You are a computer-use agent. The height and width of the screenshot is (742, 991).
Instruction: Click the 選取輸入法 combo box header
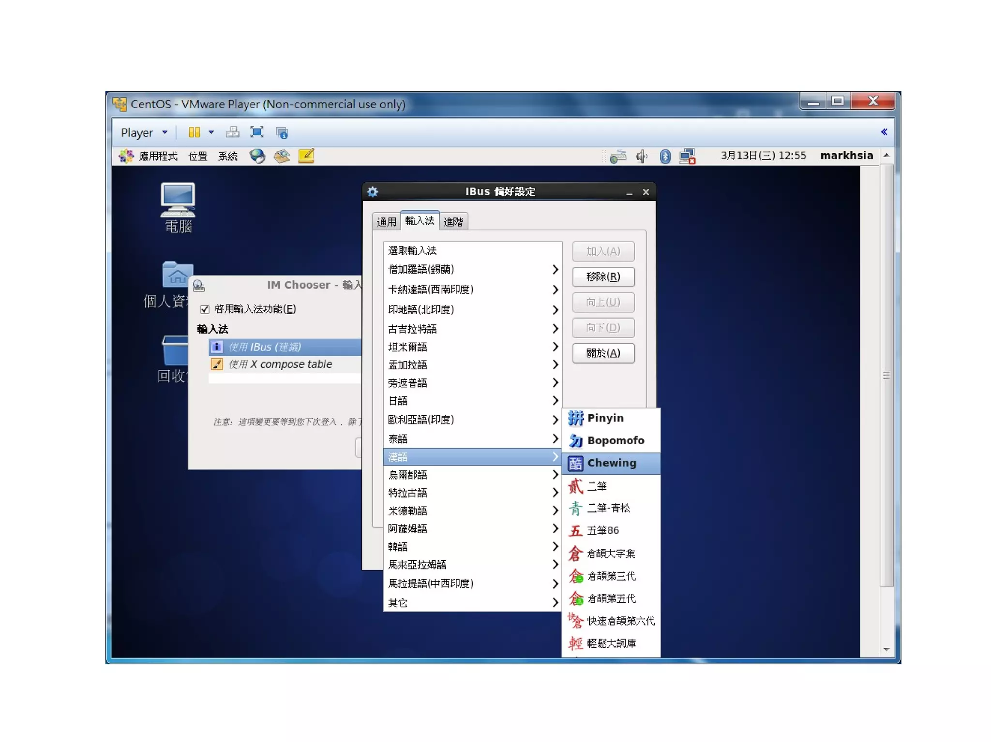[x=472, y=251]
